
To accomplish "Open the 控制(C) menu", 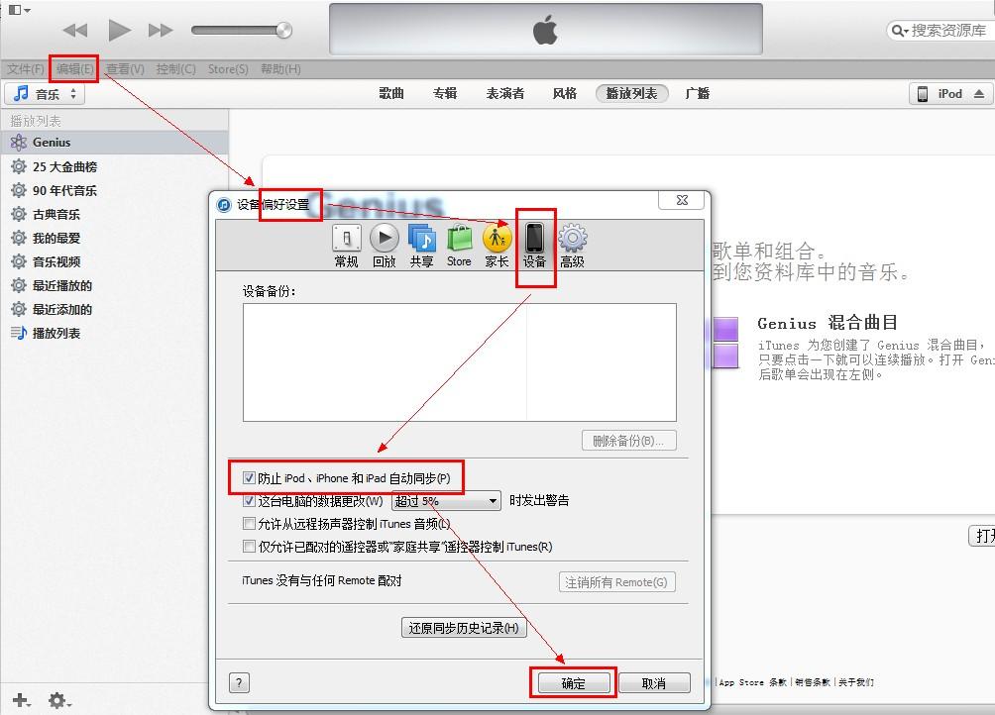I will [x=175, y=69].
